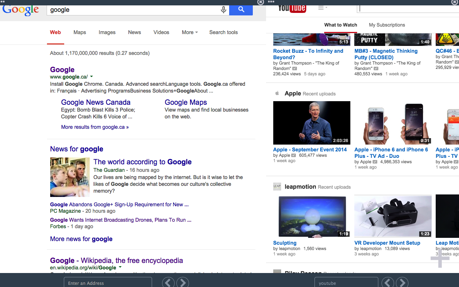Click by leapmotion under VR Developer Mount Setup
Image resolution: width=459 pixels, height=287 pixels.
368,248
